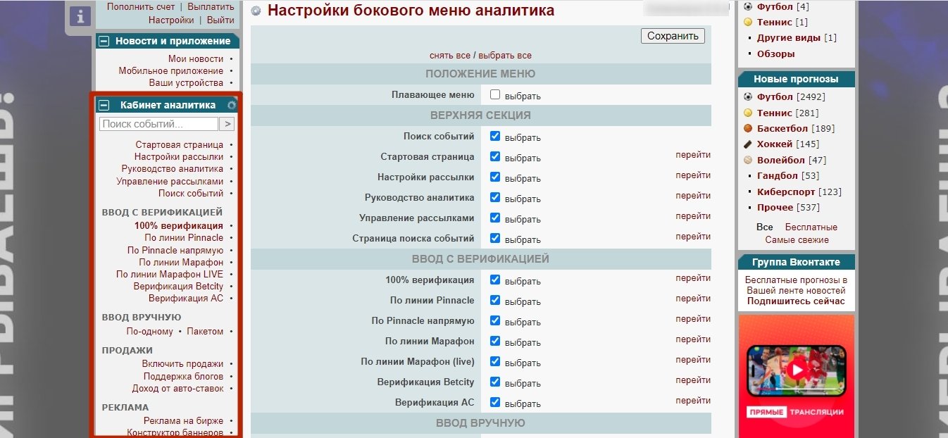Viewport: 948px width, 438px height.
Task: Click the purple info icon at top left
Action: click(80, 16)
